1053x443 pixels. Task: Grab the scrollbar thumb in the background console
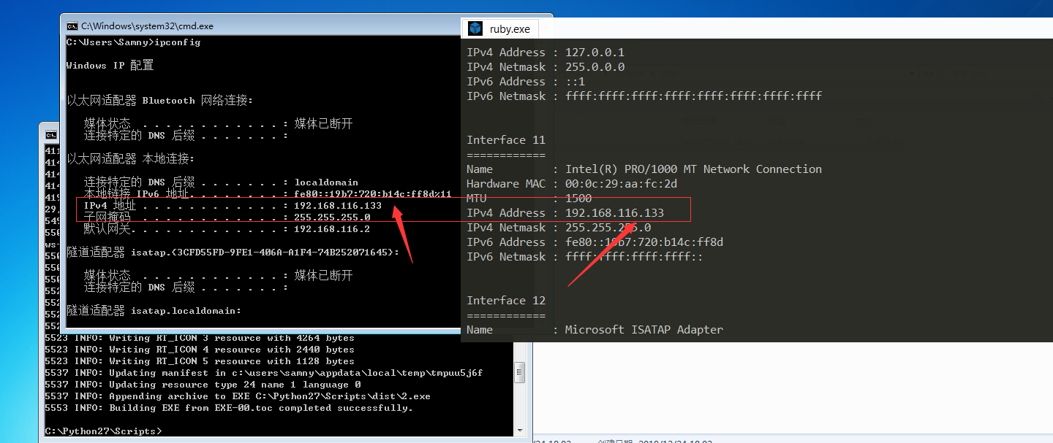520,371
